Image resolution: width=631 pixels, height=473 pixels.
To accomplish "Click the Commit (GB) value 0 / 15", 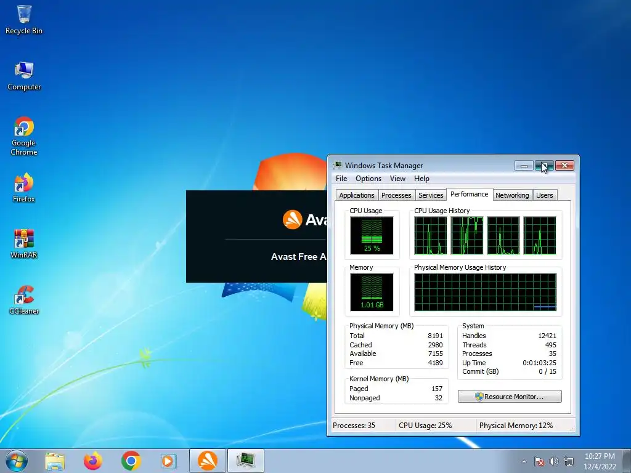I will [x=547, y=371].
